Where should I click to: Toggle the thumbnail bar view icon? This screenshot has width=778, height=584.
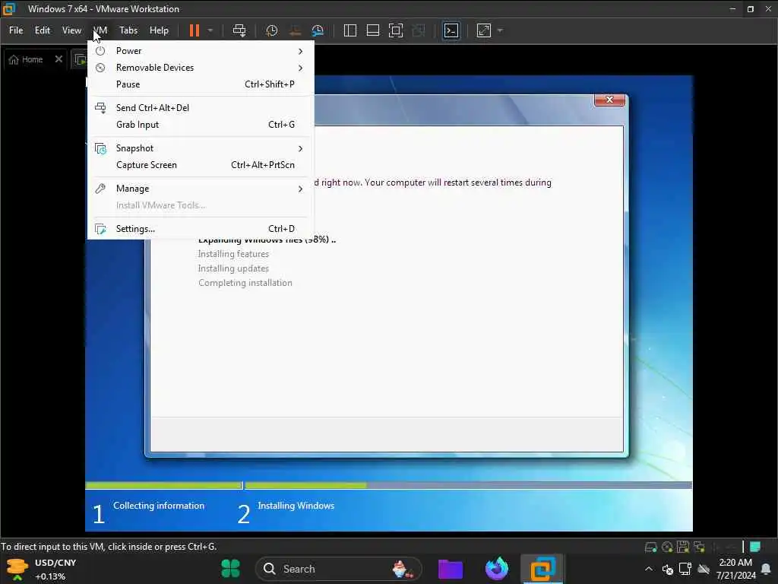point(372,30)
